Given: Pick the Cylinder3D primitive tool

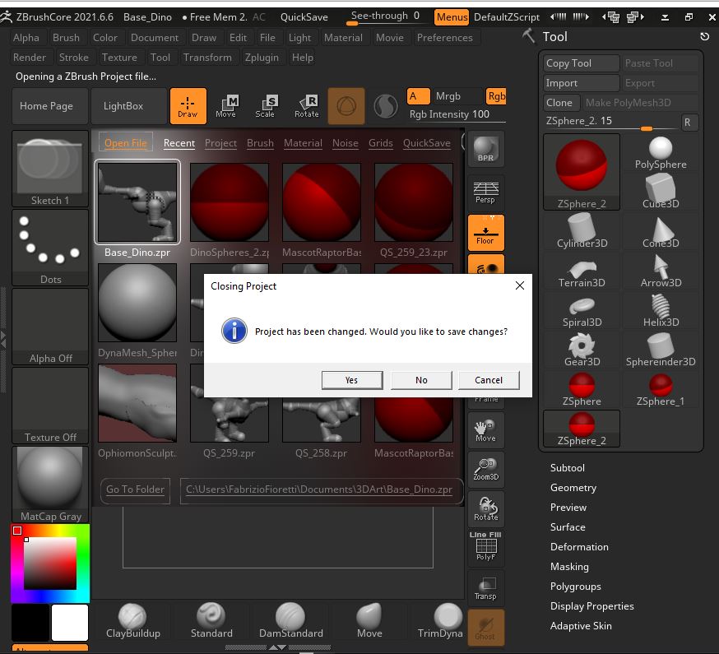Looking at the screenshot, I should (582, 229).
